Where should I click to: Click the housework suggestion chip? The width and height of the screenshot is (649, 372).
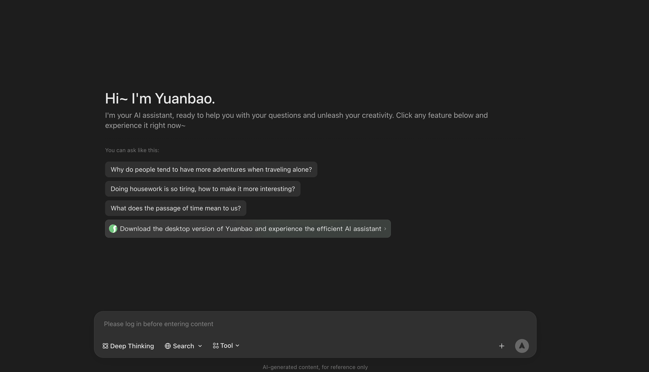202,188
